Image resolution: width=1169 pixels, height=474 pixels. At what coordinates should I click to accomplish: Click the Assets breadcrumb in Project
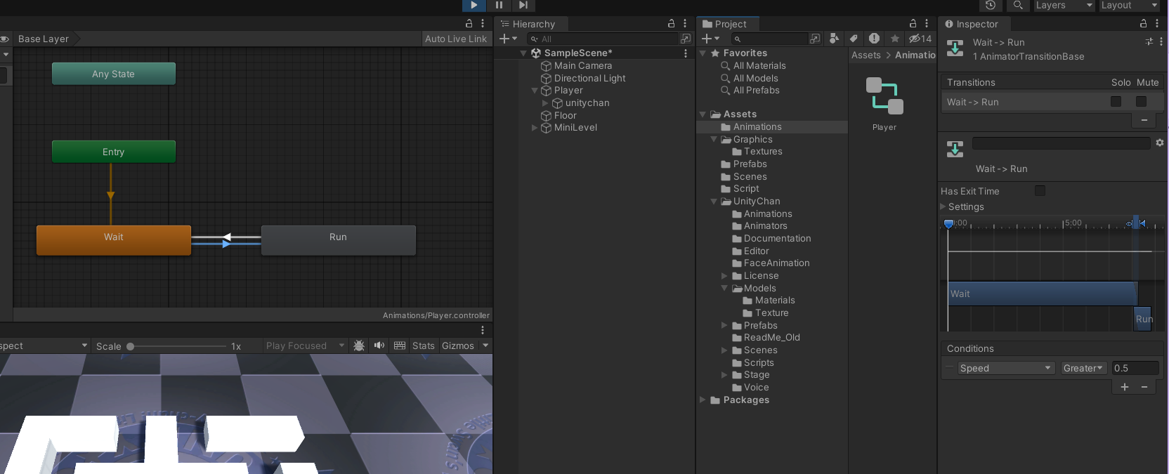[866, 55]
